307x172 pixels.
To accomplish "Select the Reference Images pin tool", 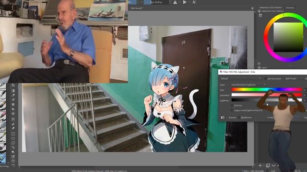I will (13, 128).
